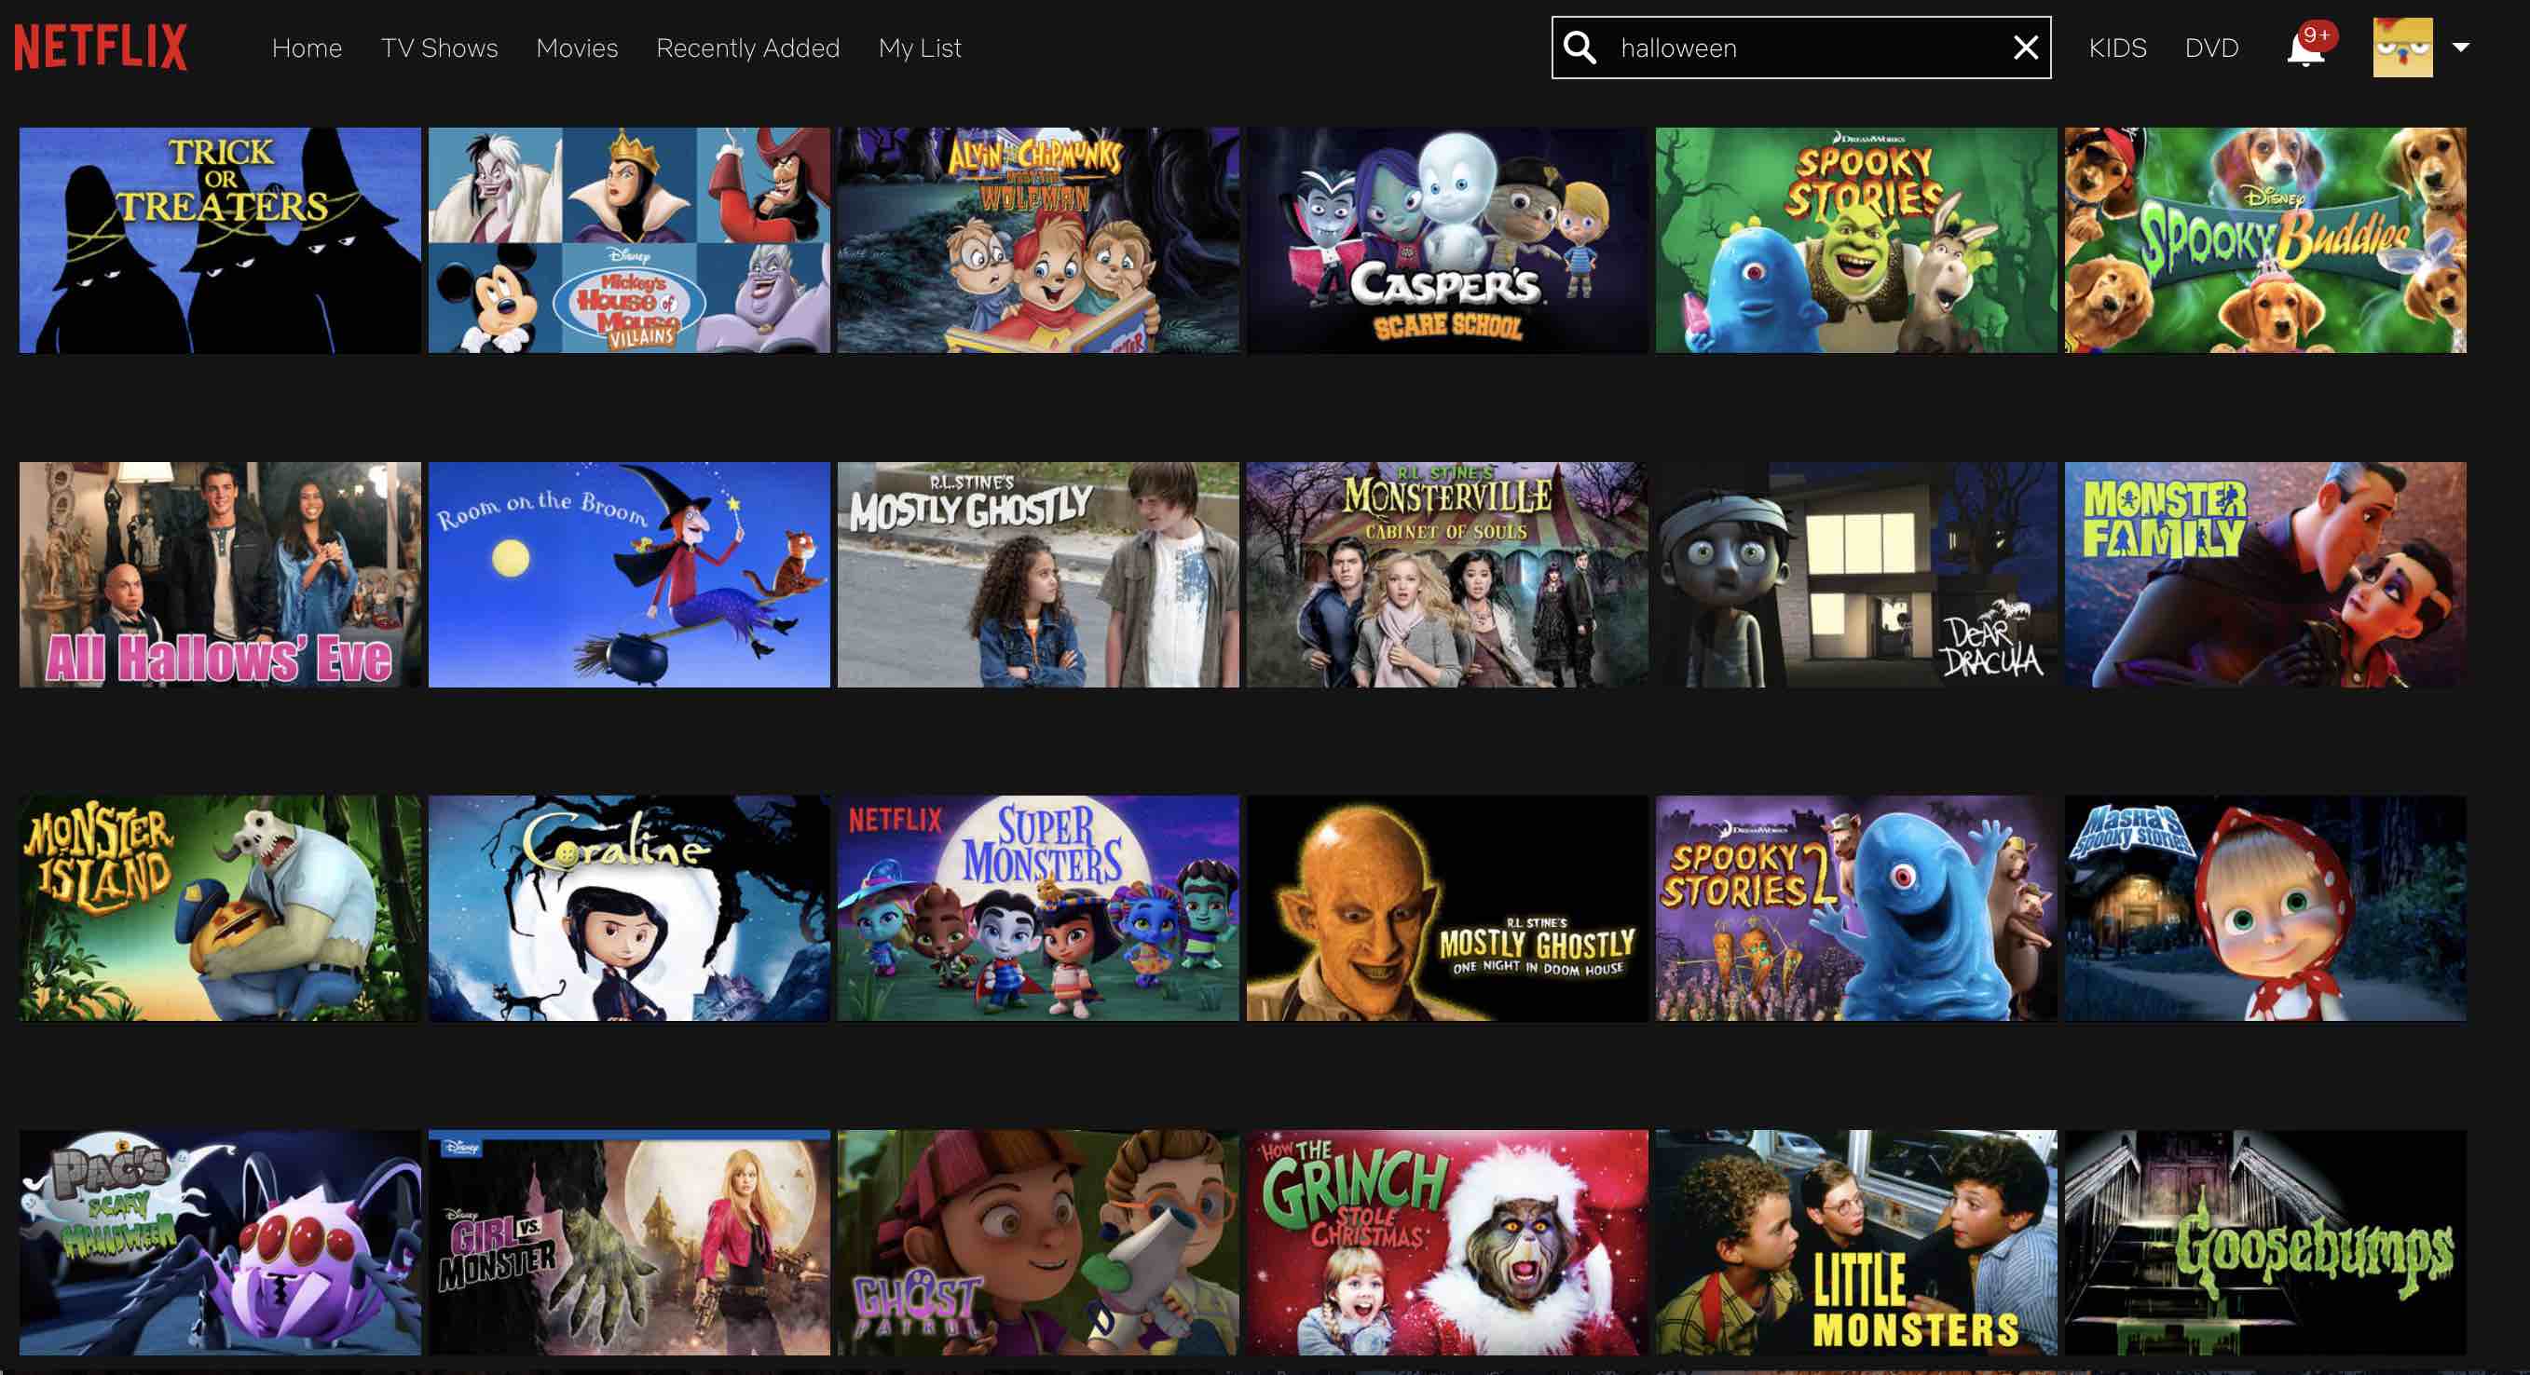Clear the halloween search text
2530x1375 pixels.
click(2025, 48)
